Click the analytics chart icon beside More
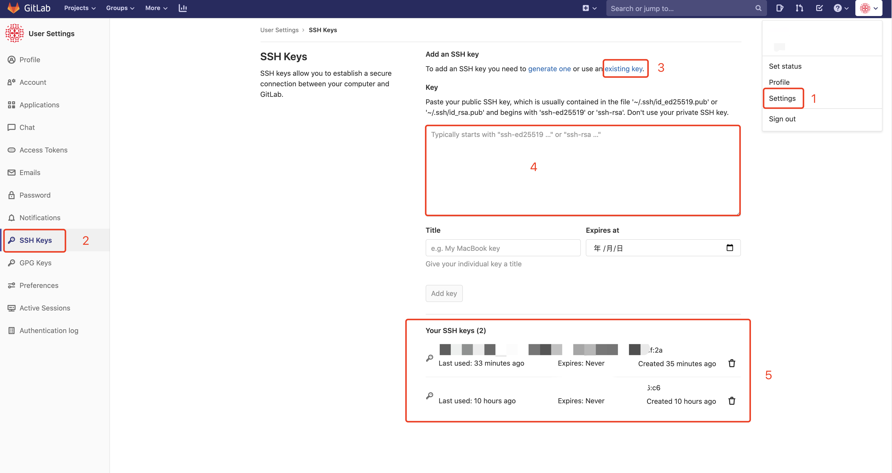 pyautogui.click(x=182, y=8)
